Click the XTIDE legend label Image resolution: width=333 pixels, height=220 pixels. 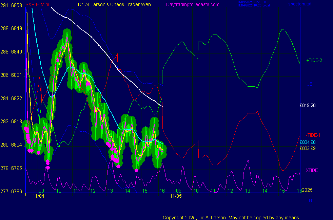(312, 170)
